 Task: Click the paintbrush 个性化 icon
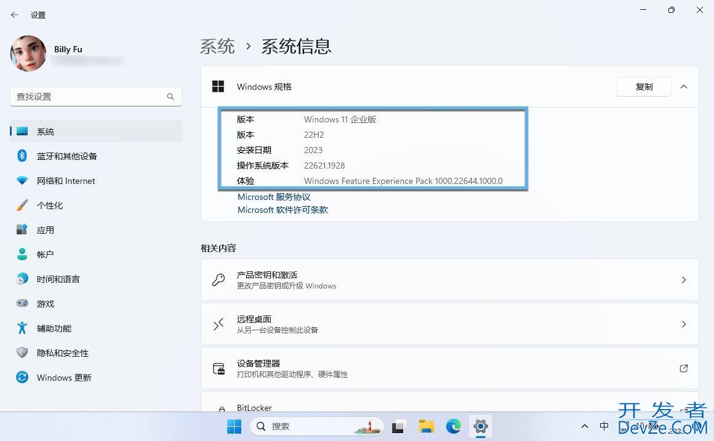(22, 205)
